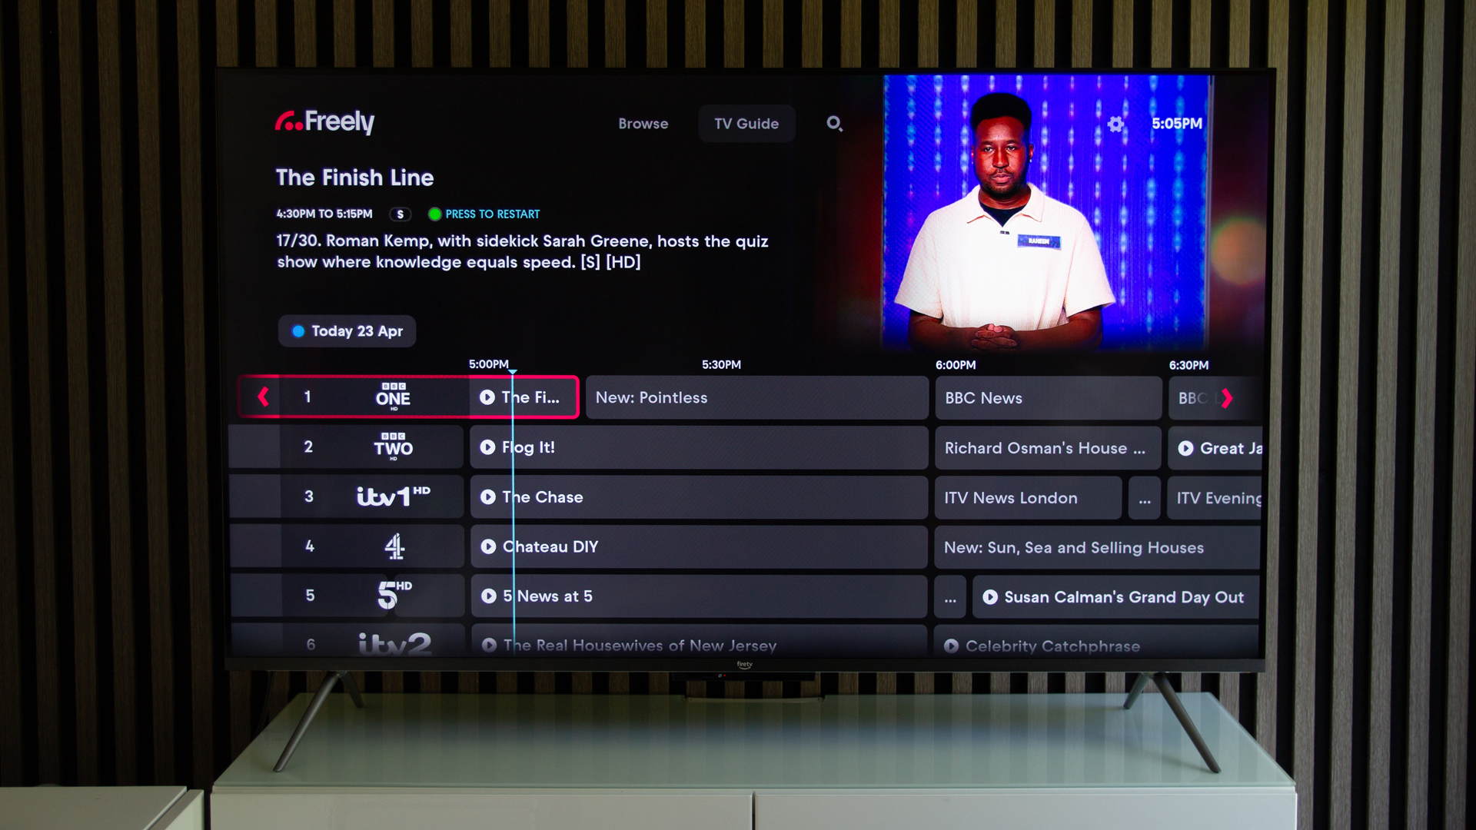Click channel number 2 in the guide

coord(308,447)
